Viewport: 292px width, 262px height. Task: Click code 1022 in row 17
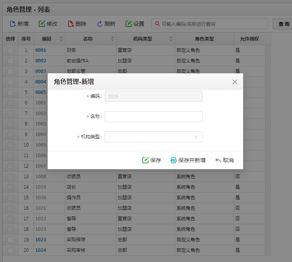point(41,219)
